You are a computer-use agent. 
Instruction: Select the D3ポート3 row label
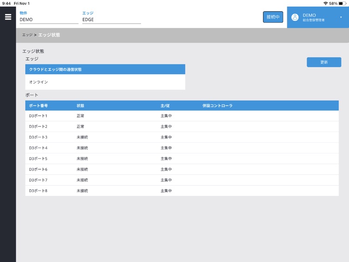[x=38, y=138]
